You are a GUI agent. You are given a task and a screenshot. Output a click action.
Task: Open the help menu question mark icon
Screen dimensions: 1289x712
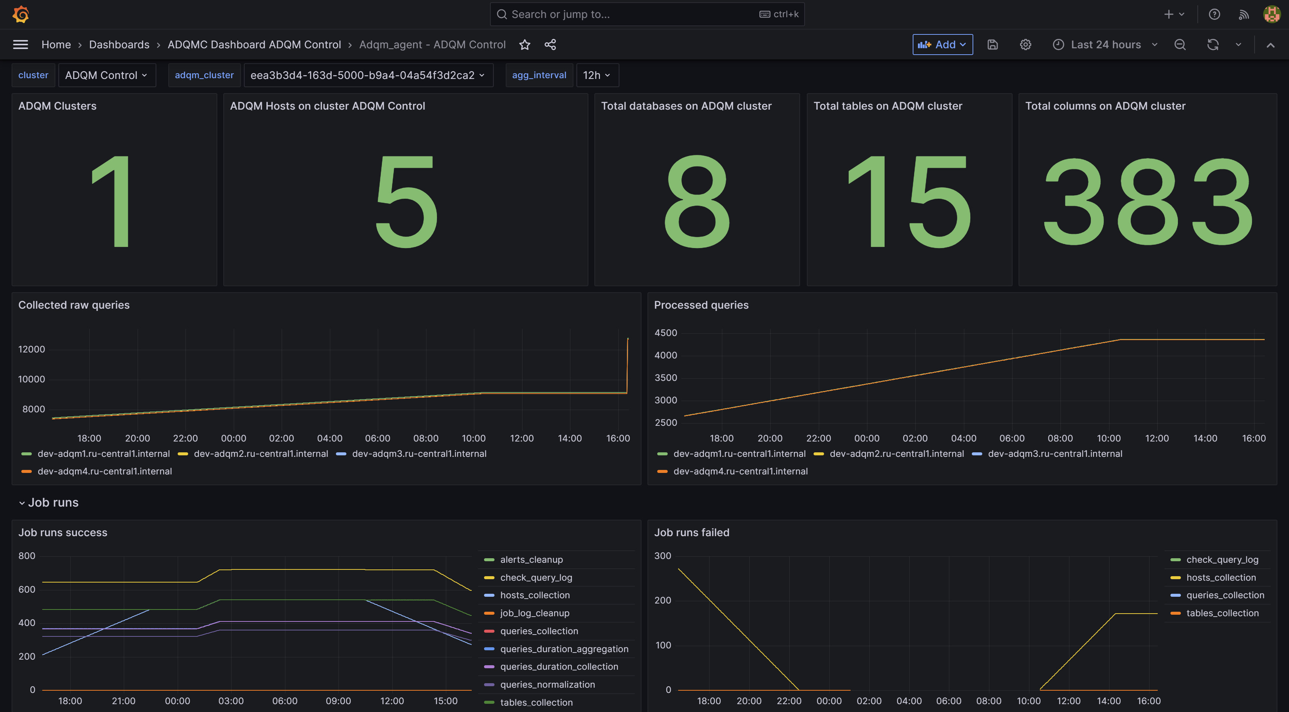[1215, 14]
